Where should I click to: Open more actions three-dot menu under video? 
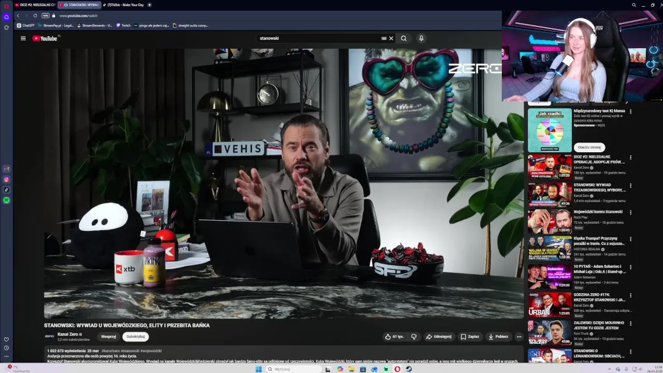519,337
